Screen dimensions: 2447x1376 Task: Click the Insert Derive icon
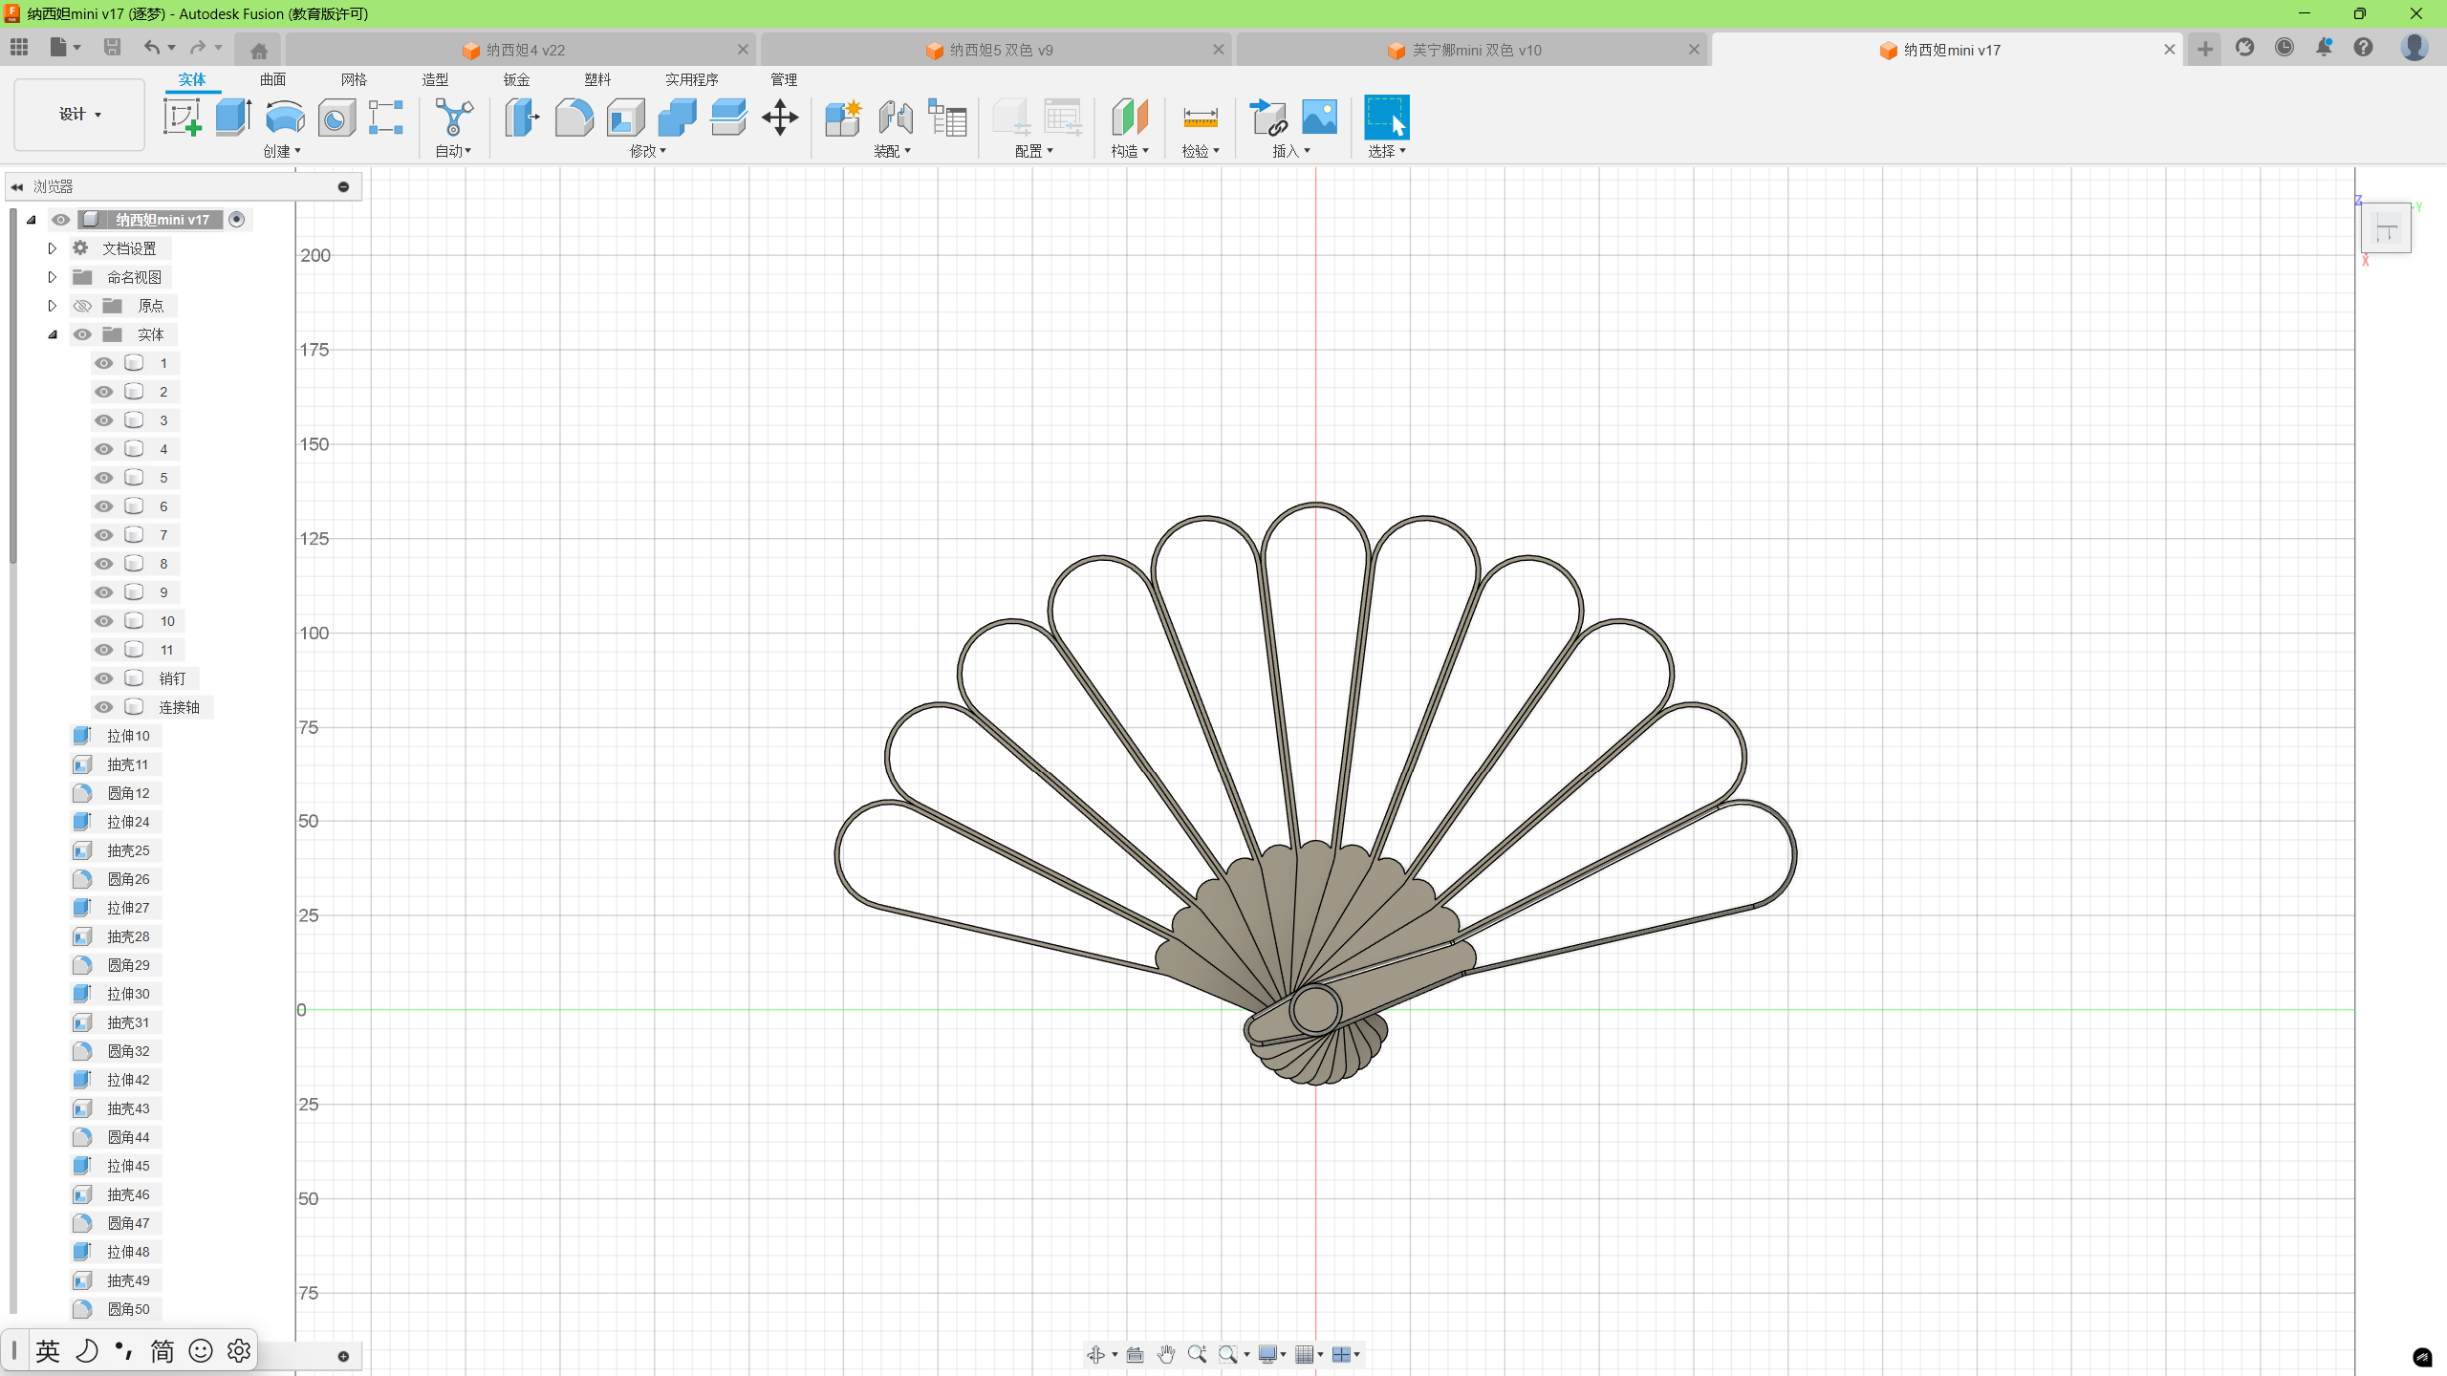point(1268,118)
